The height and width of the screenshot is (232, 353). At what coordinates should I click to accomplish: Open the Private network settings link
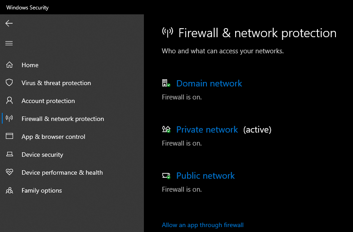(x=207, y=129)
